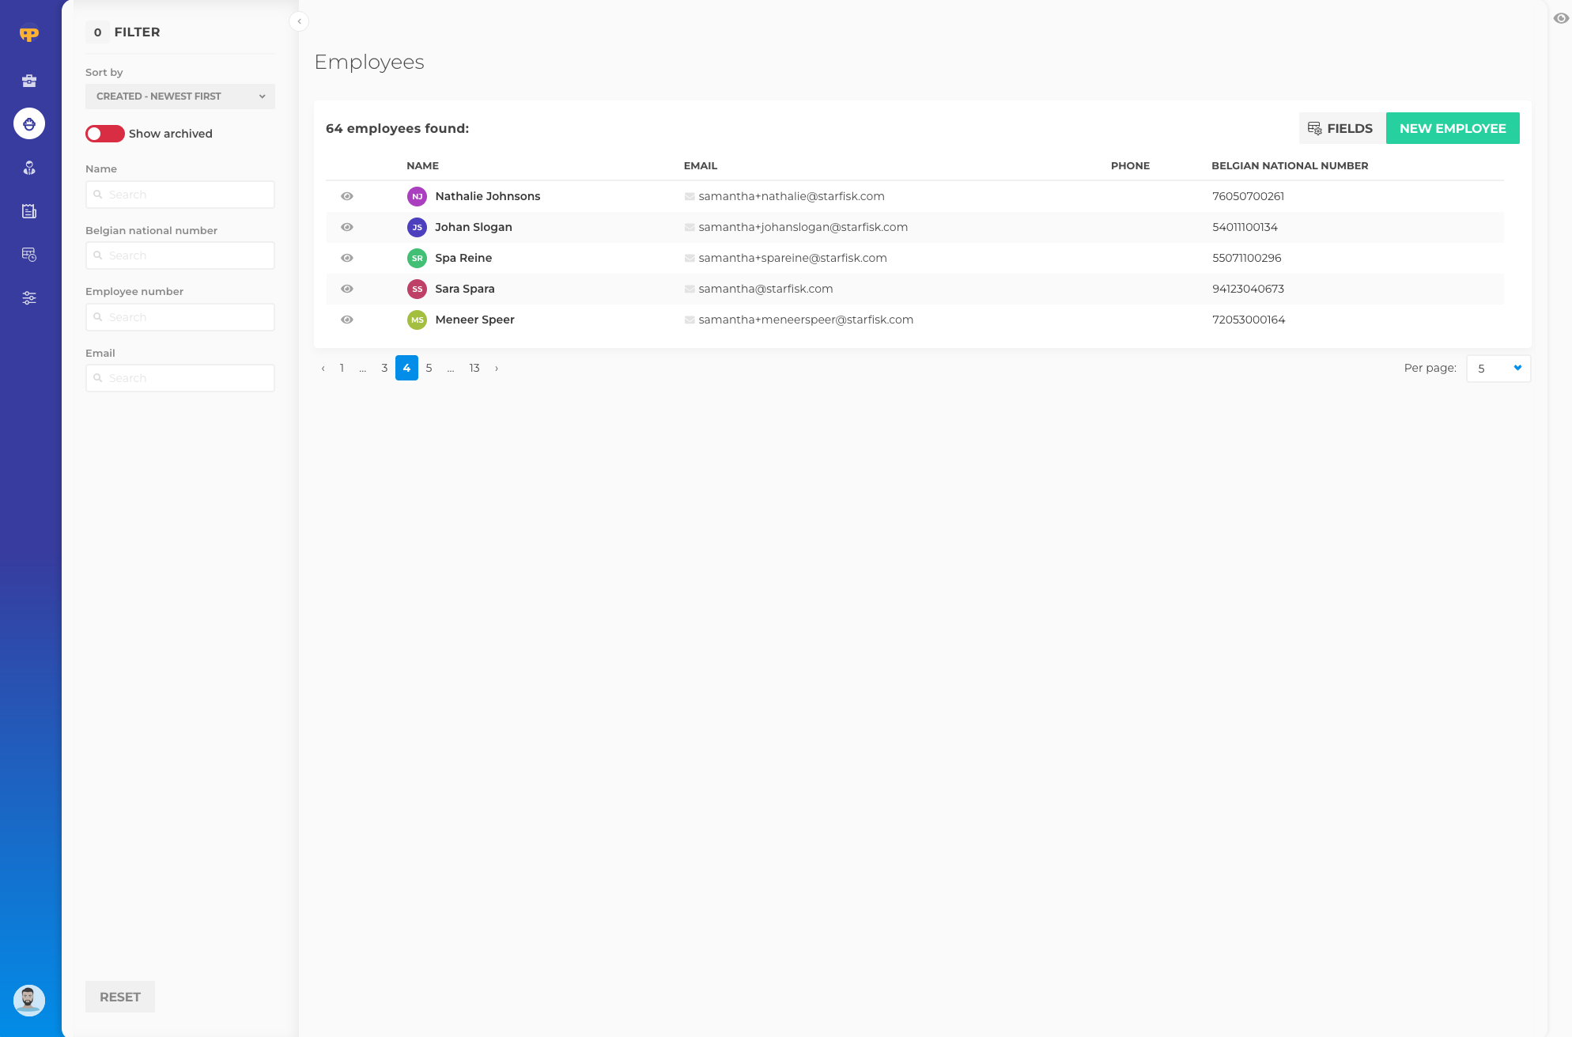Click the Belgian national number search field
Image resolution: width=1572 pixels, height=1037 pixels.
point(180,255)
